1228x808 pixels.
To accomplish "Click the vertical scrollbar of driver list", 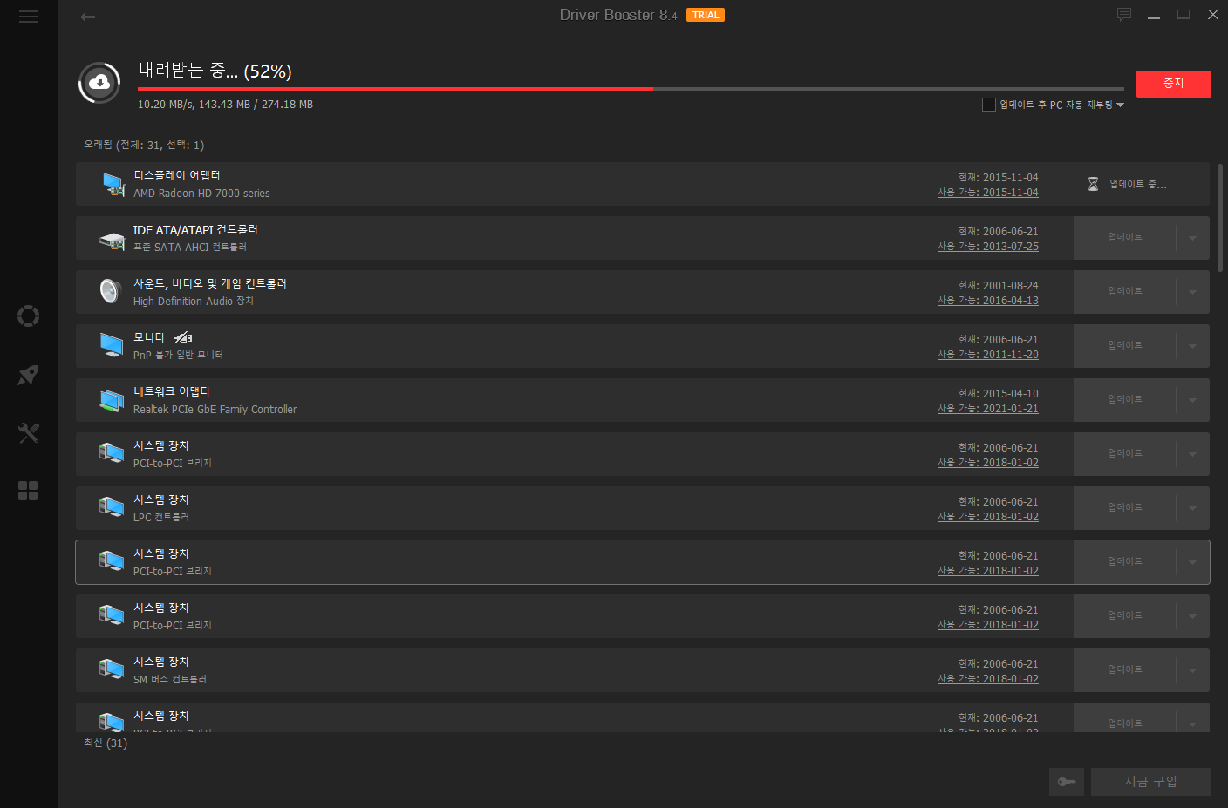I will 1219,218.
